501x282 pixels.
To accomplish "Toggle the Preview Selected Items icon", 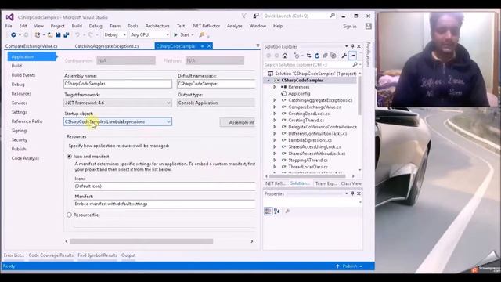I will point(353,56).
